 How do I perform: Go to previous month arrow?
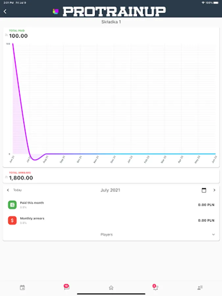pos(8,190)
